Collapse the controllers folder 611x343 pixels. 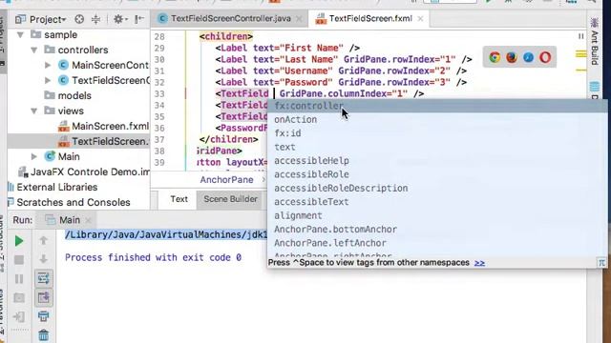pos(34,50)
